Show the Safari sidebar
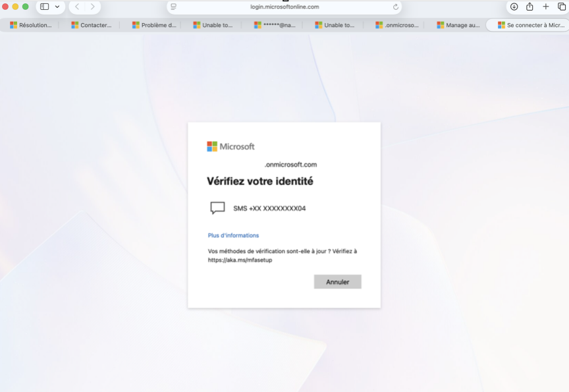 coord(43,7)
